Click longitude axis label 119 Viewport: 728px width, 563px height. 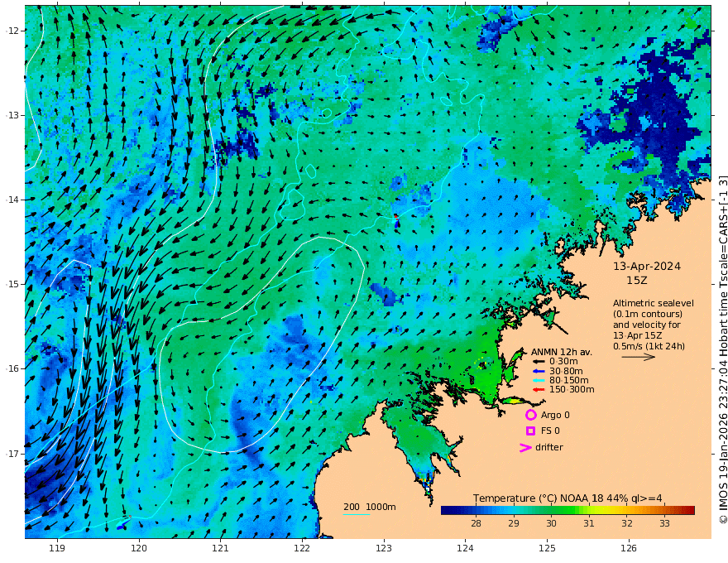57,549
